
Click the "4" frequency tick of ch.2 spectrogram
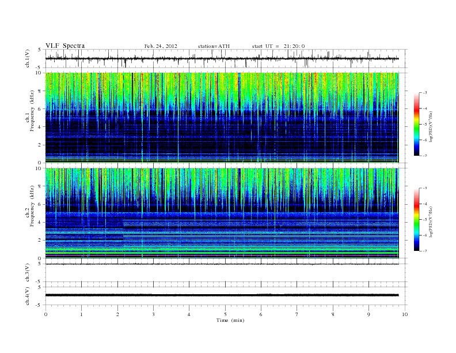pyautogui.click(x=40, y=223)
